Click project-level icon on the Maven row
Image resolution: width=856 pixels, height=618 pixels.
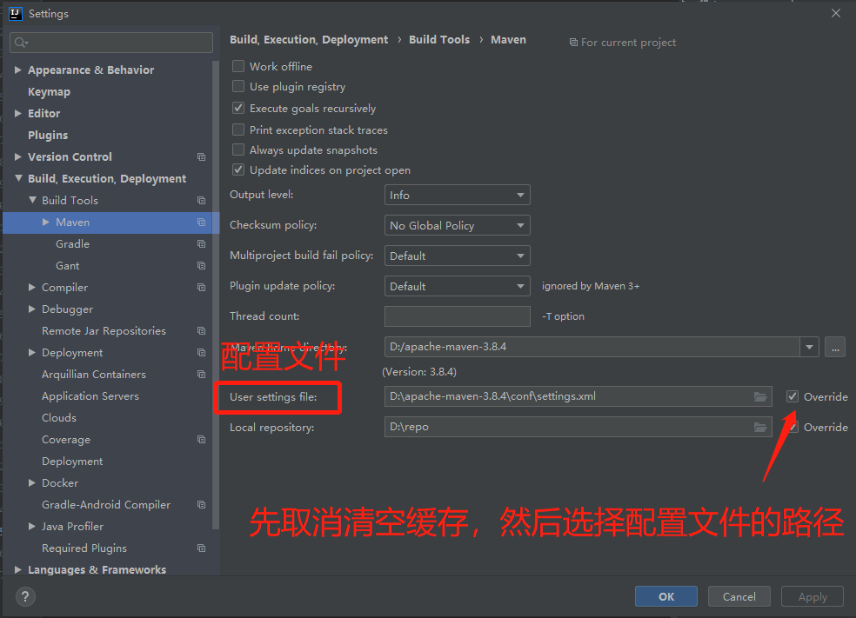coord(202,222)
